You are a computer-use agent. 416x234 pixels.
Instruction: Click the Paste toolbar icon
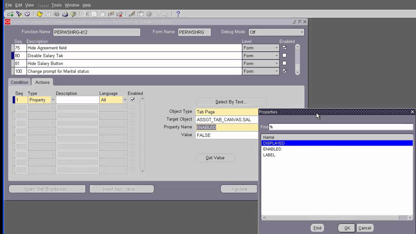point(103,14)
